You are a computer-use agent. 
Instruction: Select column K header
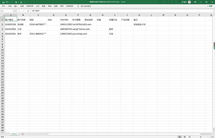pos(139,15)
